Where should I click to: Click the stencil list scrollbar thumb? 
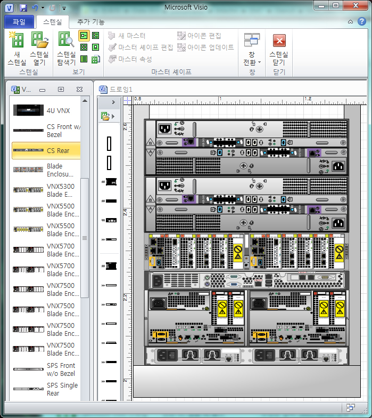pos(85,238)
